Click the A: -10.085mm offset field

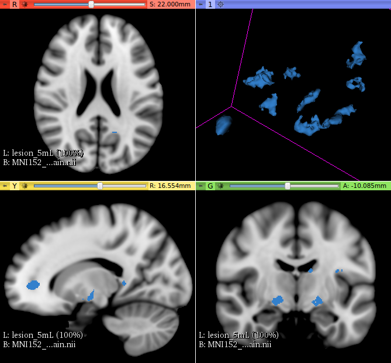pyautogui.click(x=365, y=186)
